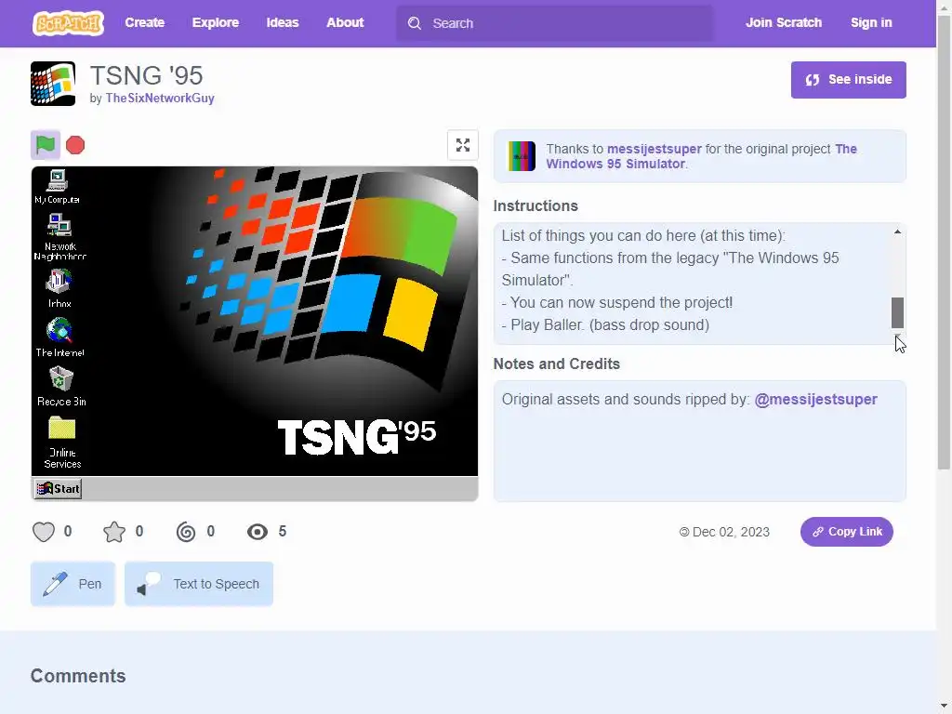Click the search magnifier icon
Image resolution: width=952 pixels, height=714 pixels.
[415, 23]
